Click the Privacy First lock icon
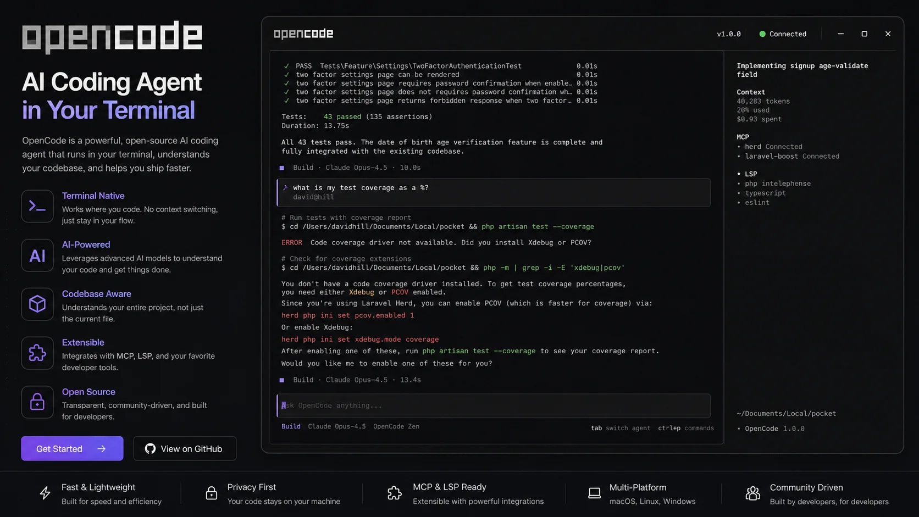 [211, 493]
